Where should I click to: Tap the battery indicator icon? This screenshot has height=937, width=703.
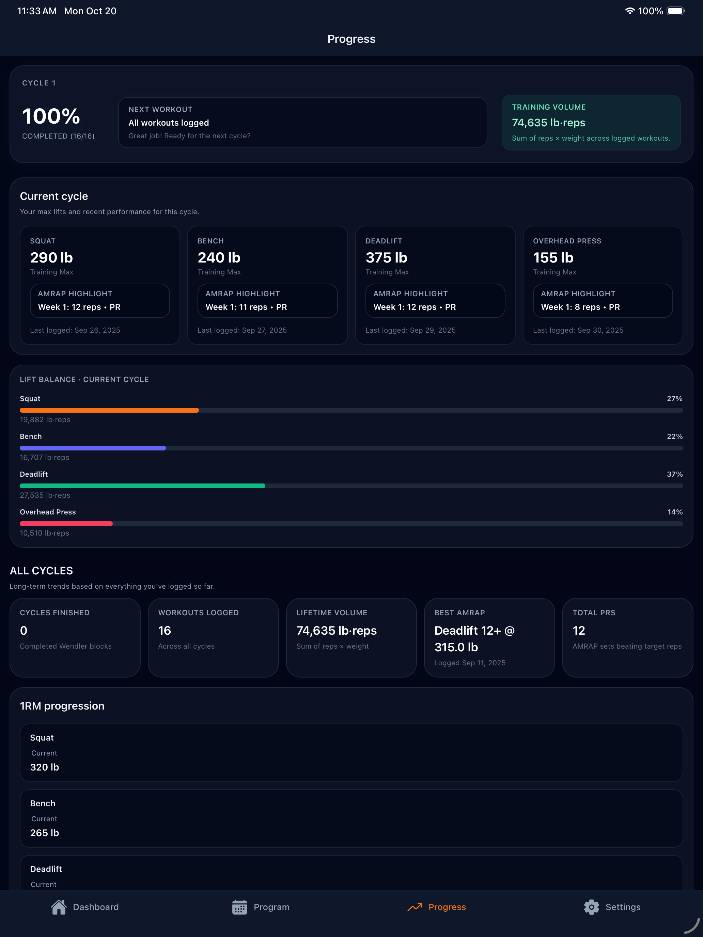pos(676,11)
